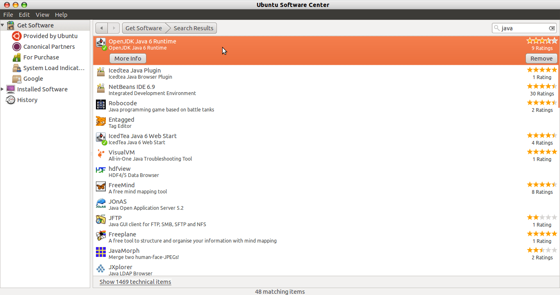Click the JFTP client icon
The image size is (560, 295).
pyautogui.click(x=101, y=220)
